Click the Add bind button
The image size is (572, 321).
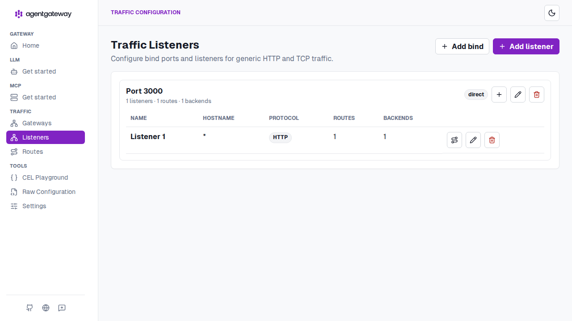[462, 46]
